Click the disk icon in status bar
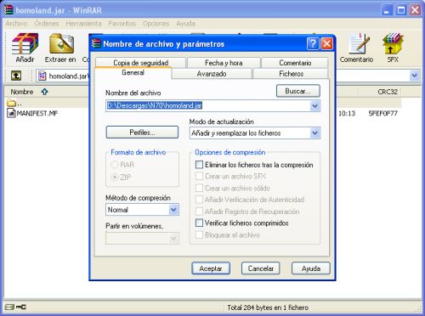The width and height of the screenshot is (425, 316). [x=9, y=307]
